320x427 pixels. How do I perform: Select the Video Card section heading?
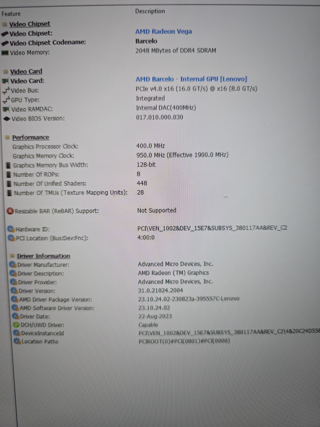click(x=26, y=72)
